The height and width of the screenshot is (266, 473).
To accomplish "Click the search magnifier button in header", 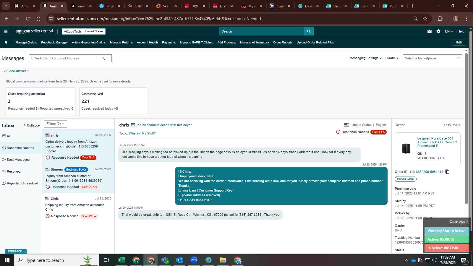I will (x=309, y=31).
